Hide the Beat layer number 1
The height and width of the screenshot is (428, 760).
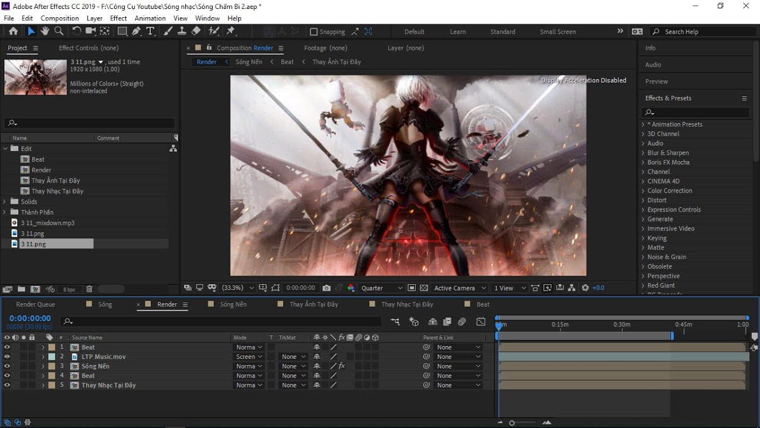coord(7,347)
